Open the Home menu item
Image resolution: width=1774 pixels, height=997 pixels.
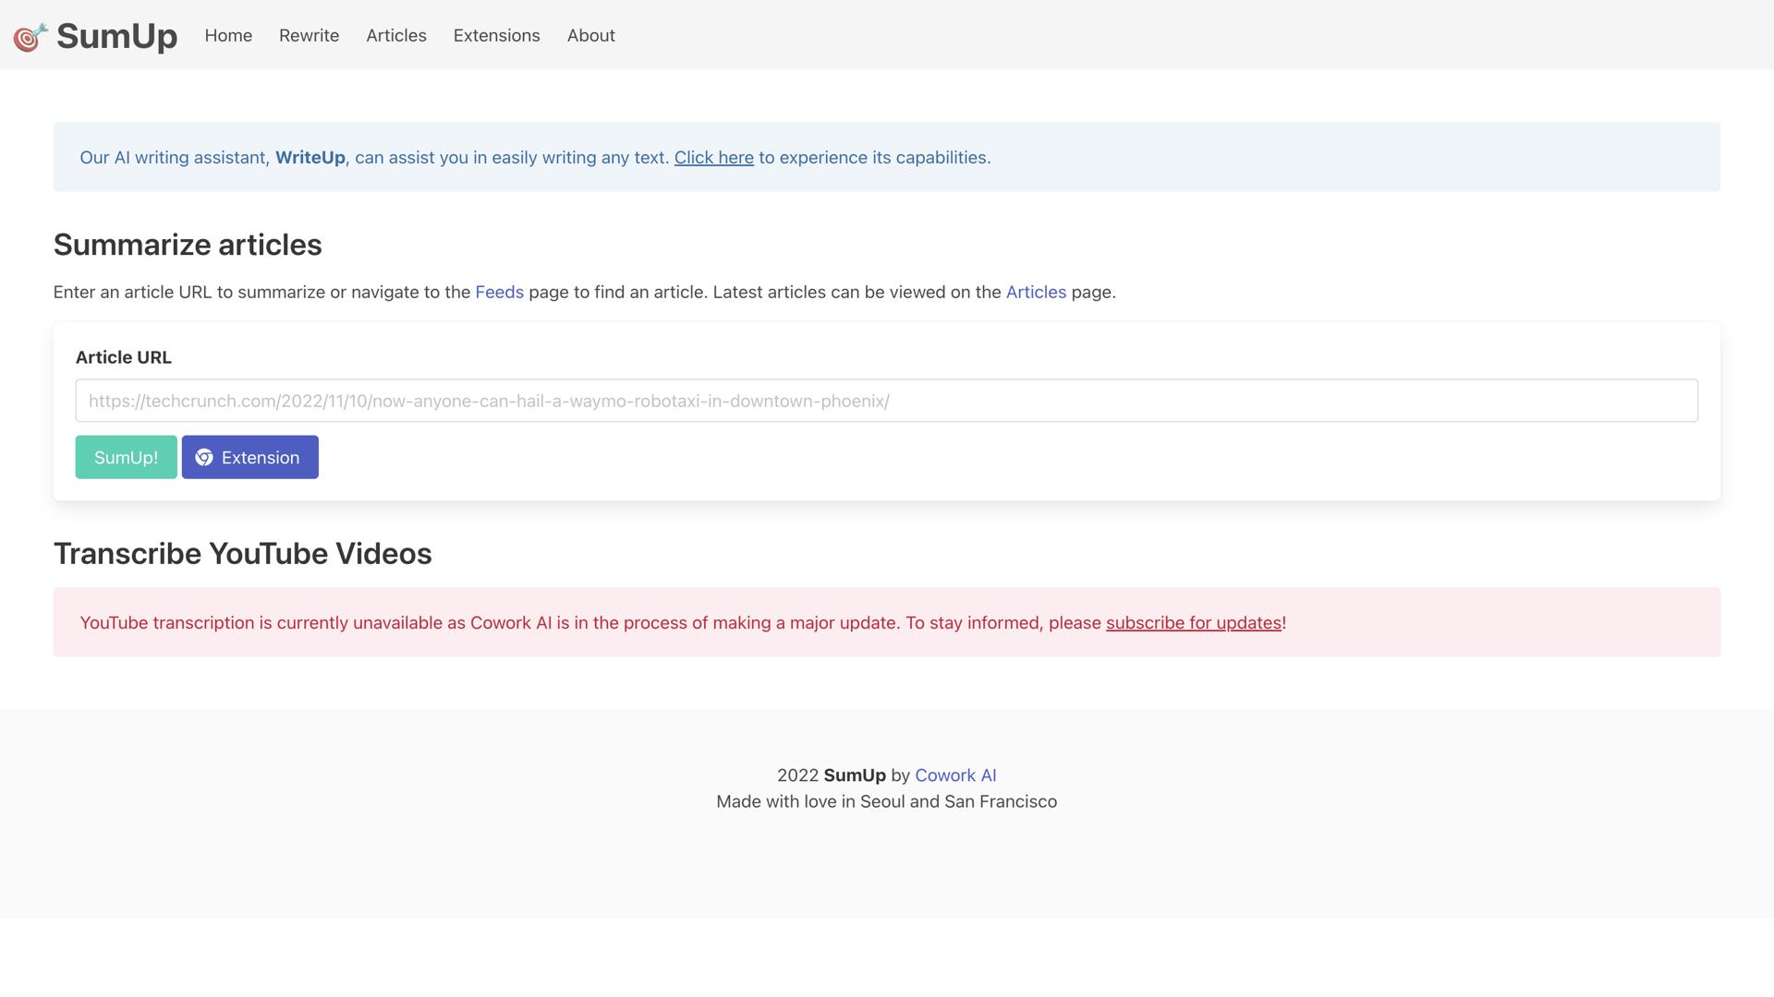(x=228, y=35)
